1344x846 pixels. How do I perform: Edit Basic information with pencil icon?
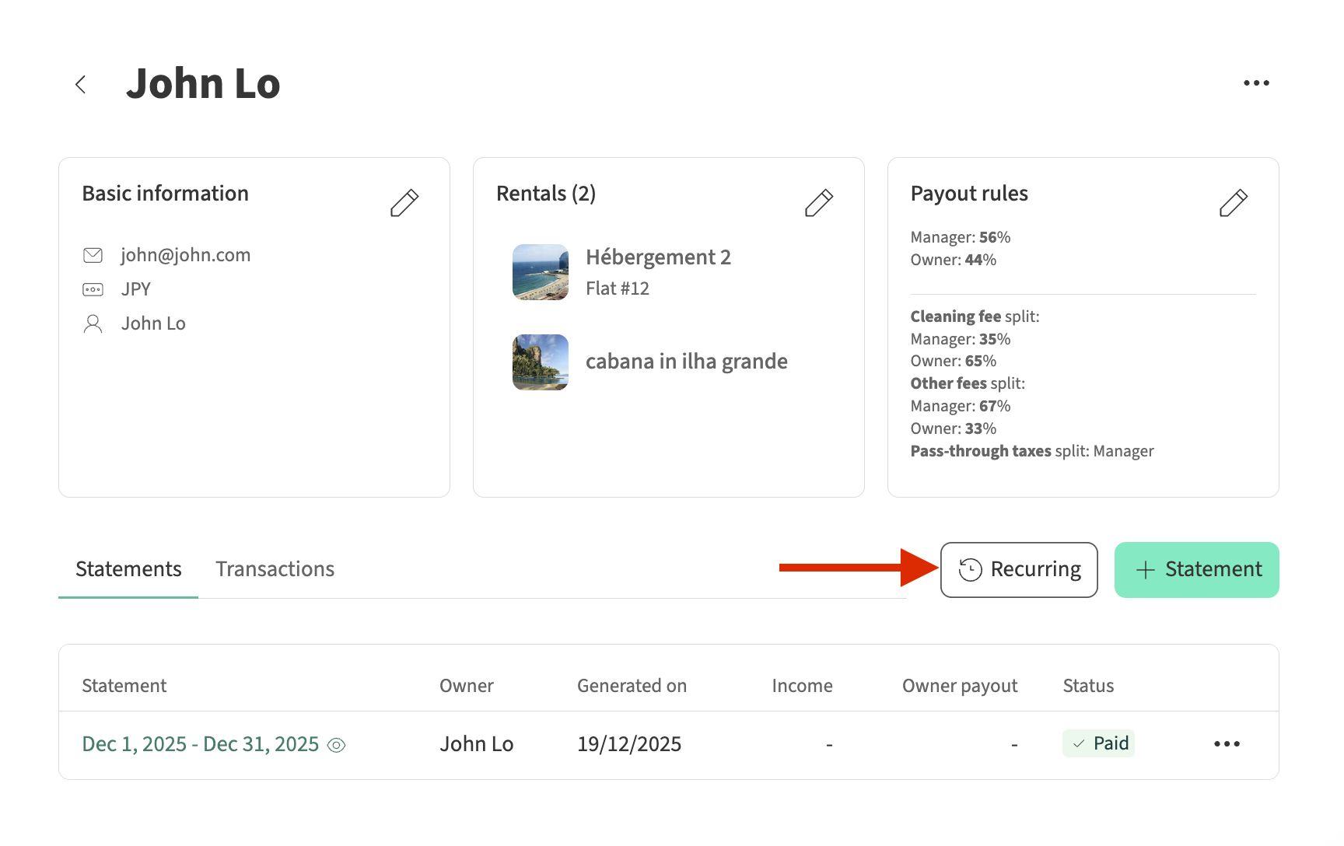tap(404, 203)
